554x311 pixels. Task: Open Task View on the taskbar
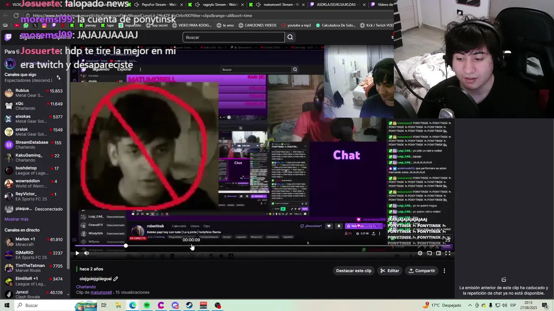(104, 305)
